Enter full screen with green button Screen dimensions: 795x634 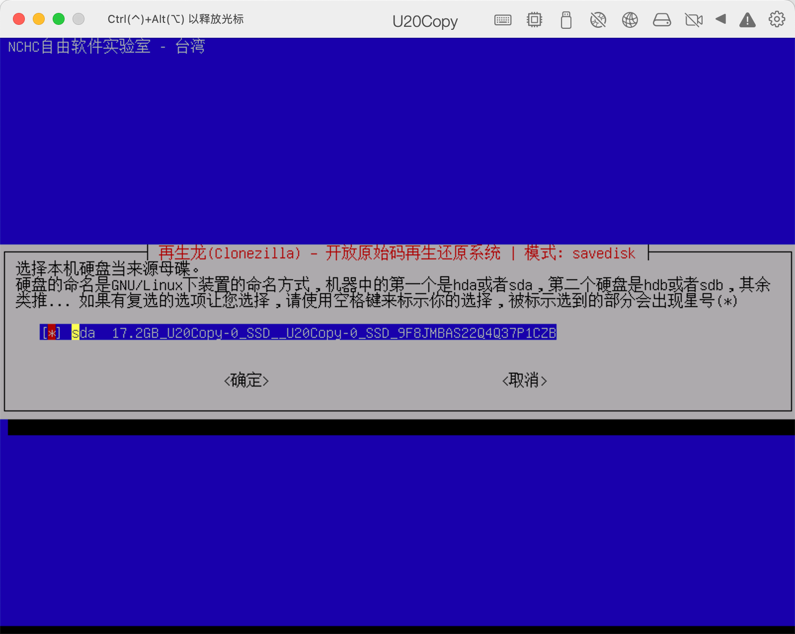tap(58, 18)
